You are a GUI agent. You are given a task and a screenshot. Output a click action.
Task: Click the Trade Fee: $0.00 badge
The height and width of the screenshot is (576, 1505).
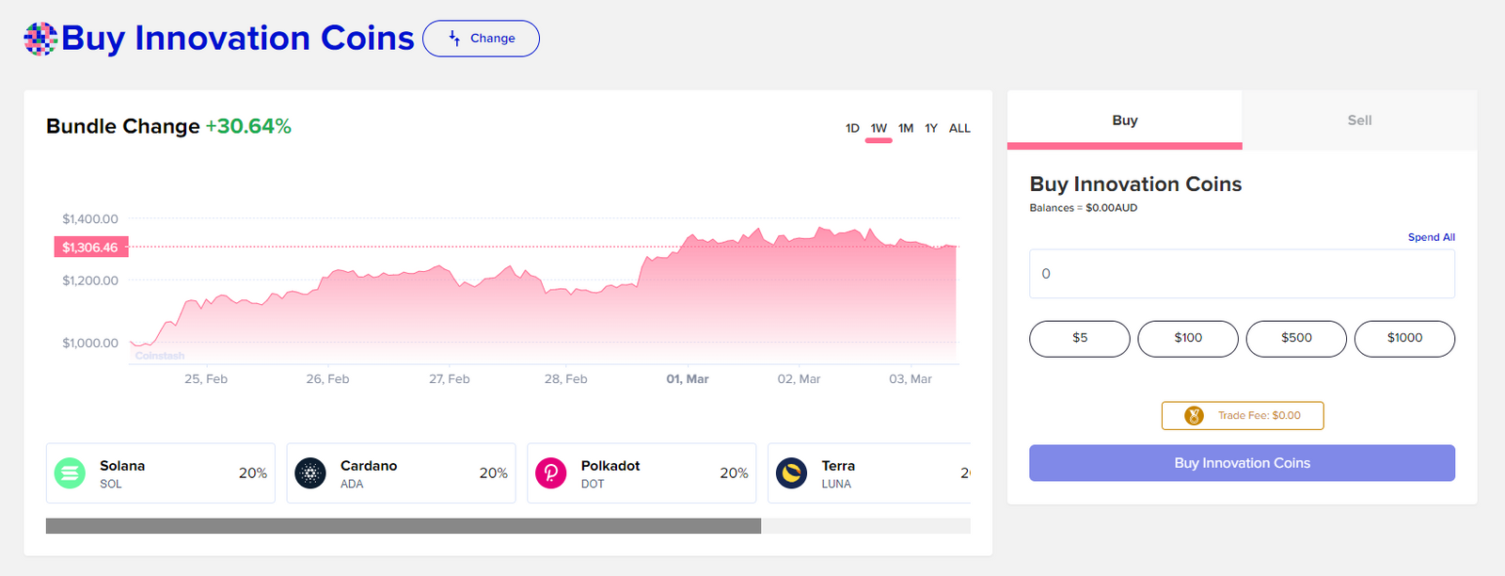click(1243, 415)
